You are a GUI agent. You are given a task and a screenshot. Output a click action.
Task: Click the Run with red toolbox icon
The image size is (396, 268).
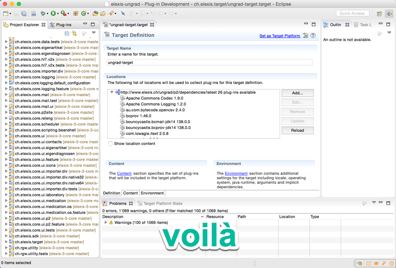pyautogui.click(x=63, y=13)
